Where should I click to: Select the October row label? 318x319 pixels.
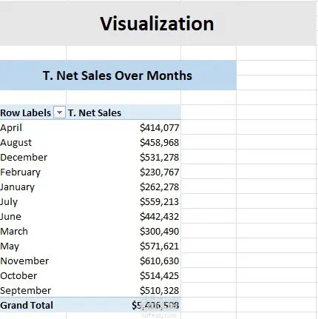[x=18, y=276]
